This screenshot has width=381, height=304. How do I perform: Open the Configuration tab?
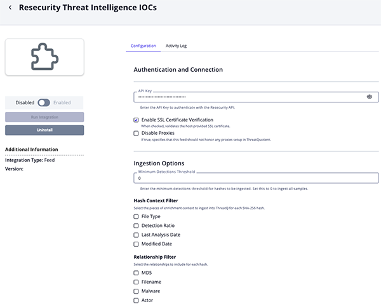(x=143, y=46)
